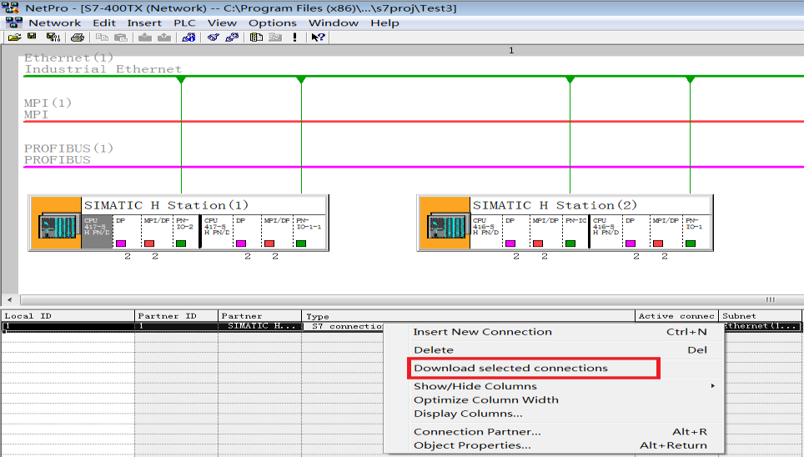Screen dimensions: 804x457
Task: Open the View menu
Action: pyautogui.click(x=222, y=23)
